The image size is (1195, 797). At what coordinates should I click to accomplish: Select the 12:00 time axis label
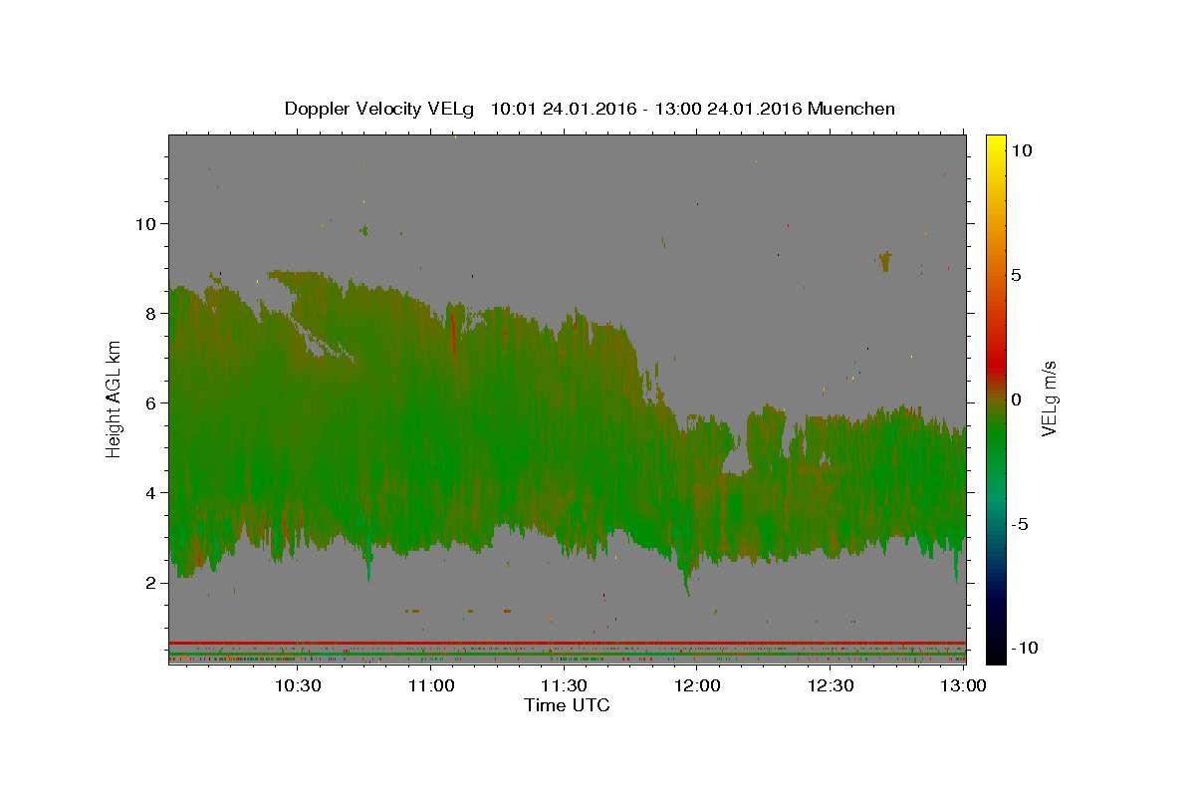[x=697, y=685]
